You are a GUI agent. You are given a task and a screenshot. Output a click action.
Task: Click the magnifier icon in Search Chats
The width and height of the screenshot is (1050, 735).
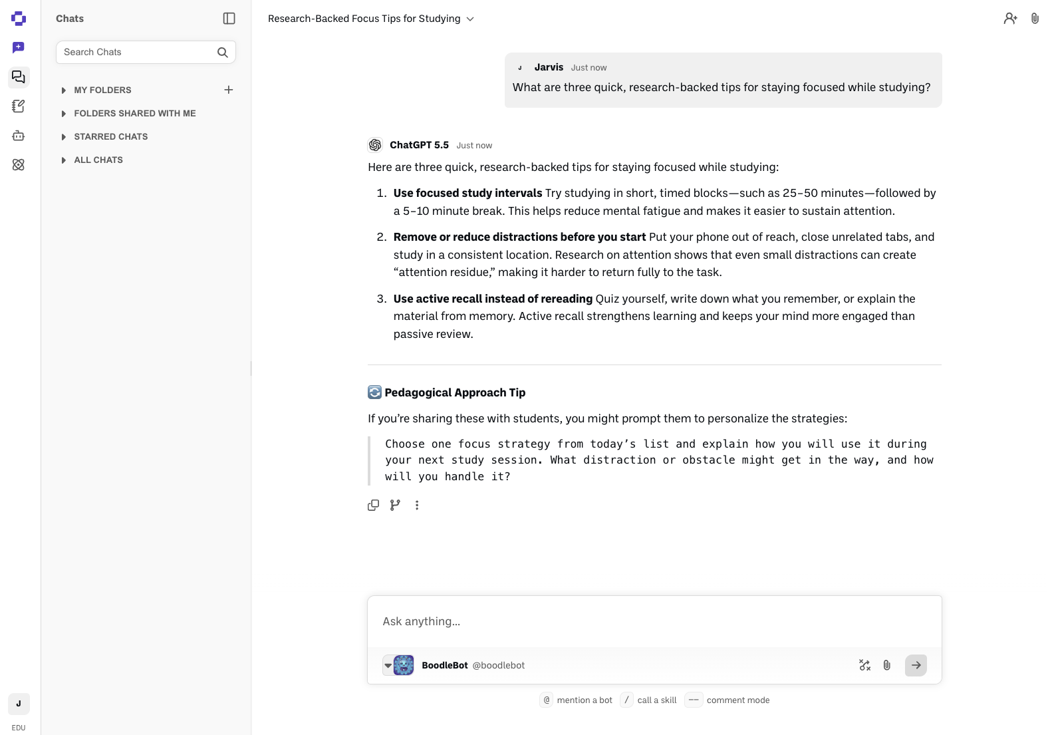click(x=223, y=53)
